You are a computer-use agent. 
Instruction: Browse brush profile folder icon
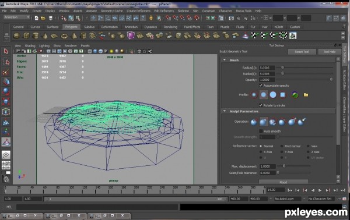pyautogui.click(x=306, y=95)
